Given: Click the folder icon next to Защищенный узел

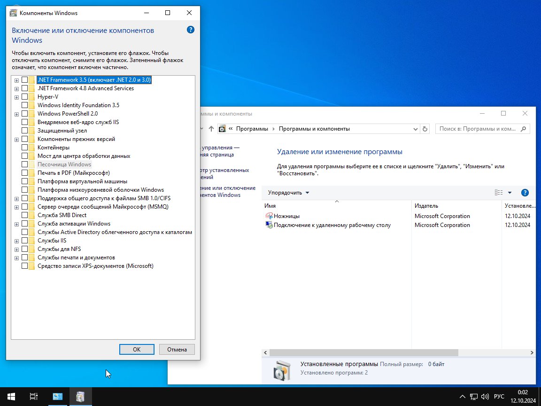Looking at the screenshot, I should [x=32, y=131].
